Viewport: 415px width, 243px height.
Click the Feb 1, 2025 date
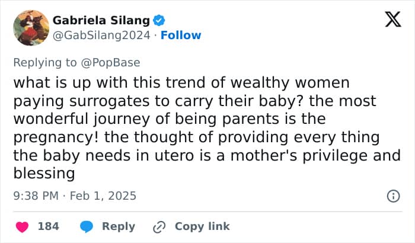coord(103,195)
